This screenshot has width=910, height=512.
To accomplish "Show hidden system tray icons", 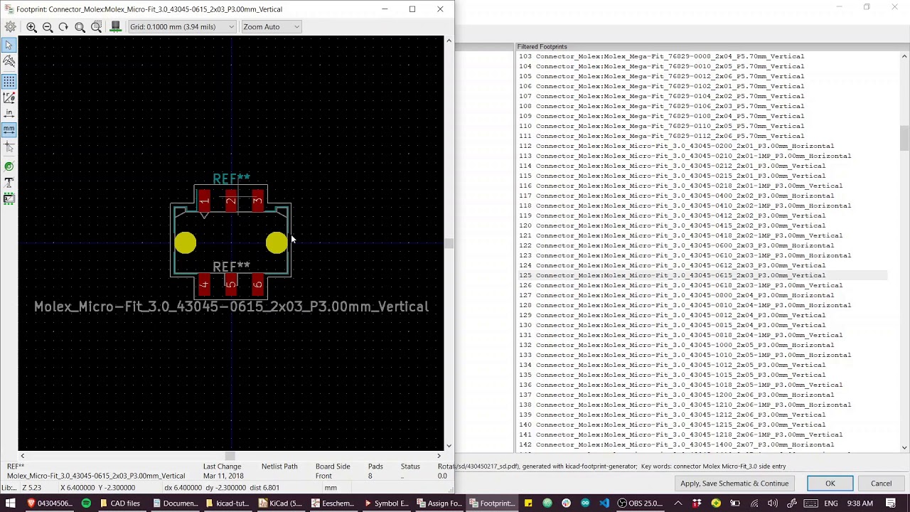I will 678,503.
